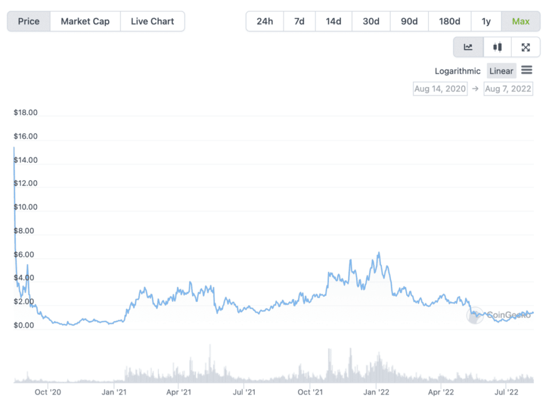Edit end date Aug 7, 2022 field
This screenshot has height=405, width=546.
point(508,89)
